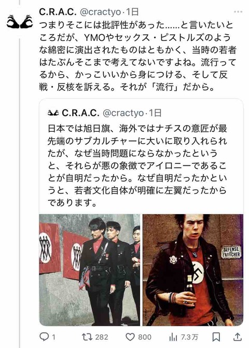The height and width of the screenshot is (348, 249).
Task: Share the tweet with the upload icon
Action: (x=237, y=337)
